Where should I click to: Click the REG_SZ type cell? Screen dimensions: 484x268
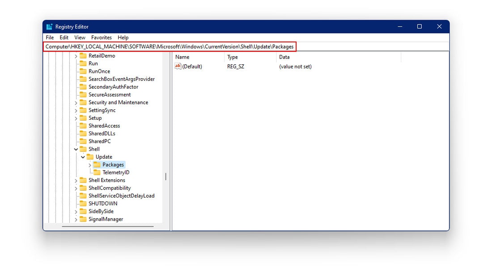click(x=236, y=66)
